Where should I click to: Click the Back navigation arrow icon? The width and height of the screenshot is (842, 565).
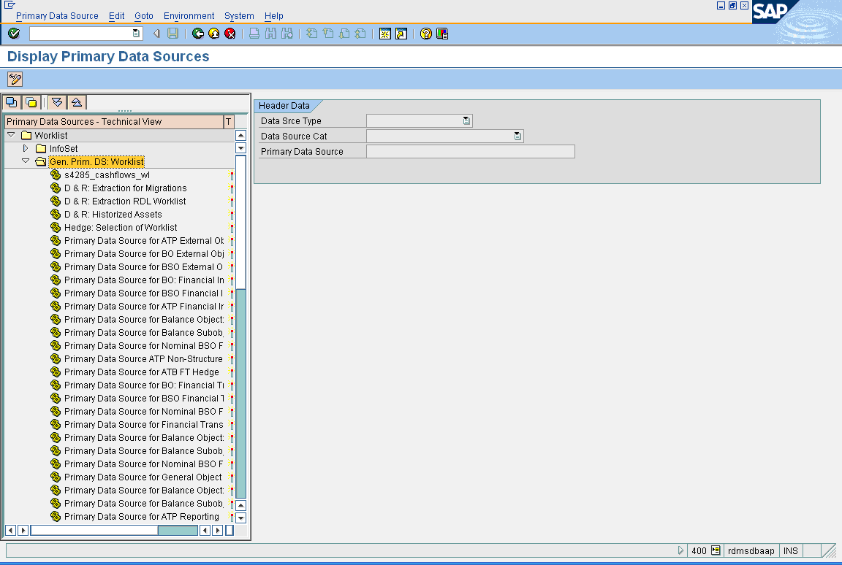tap(197, 33)
